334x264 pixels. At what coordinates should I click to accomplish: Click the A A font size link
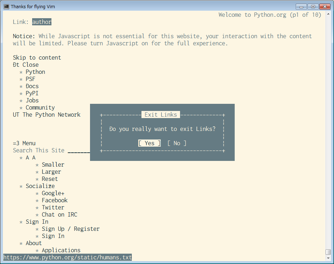(30, 157)
